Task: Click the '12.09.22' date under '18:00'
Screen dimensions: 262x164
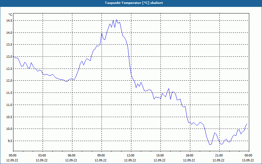Action: [189, 160]
